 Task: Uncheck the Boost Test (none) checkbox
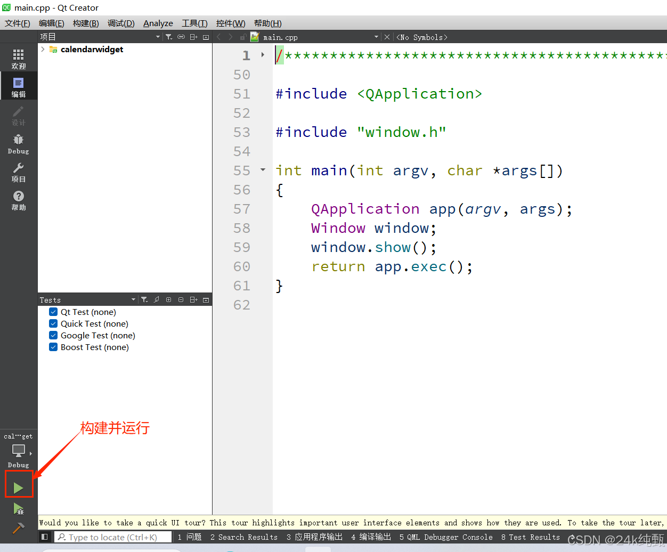click(53, 347)
